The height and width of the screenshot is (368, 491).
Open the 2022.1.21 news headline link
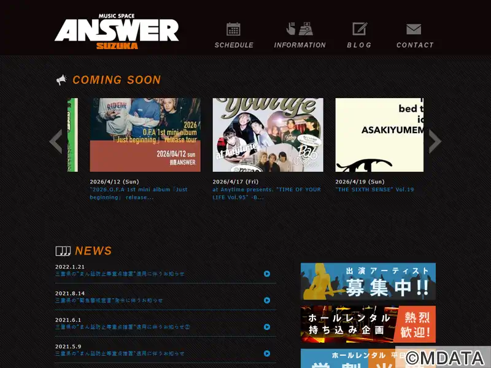click(x=120, y=274)
